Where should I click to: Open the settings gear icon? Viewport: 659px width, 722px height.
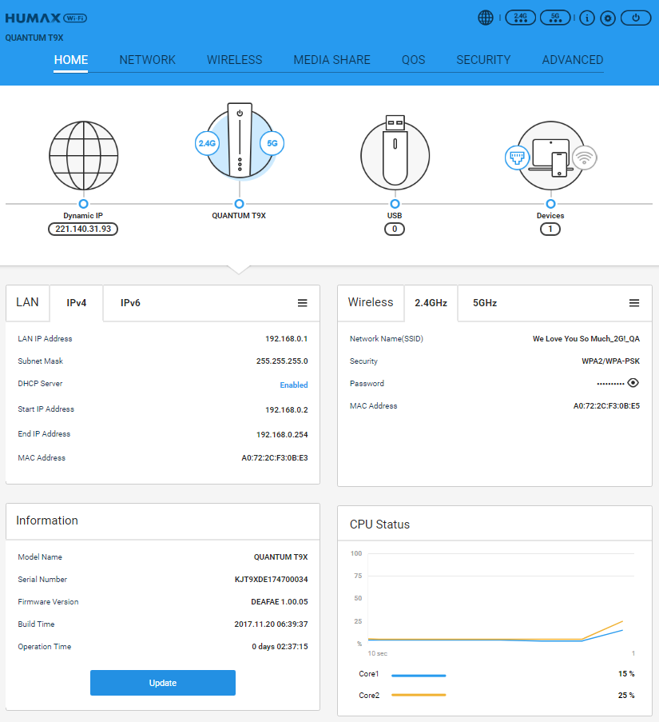[608, 18]
